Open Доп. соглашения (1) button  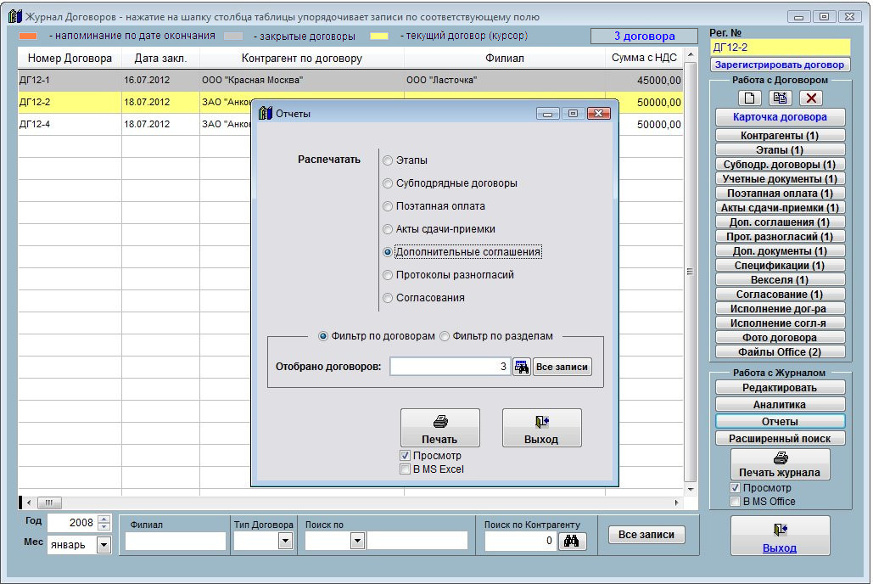click(x=780, y=222)
